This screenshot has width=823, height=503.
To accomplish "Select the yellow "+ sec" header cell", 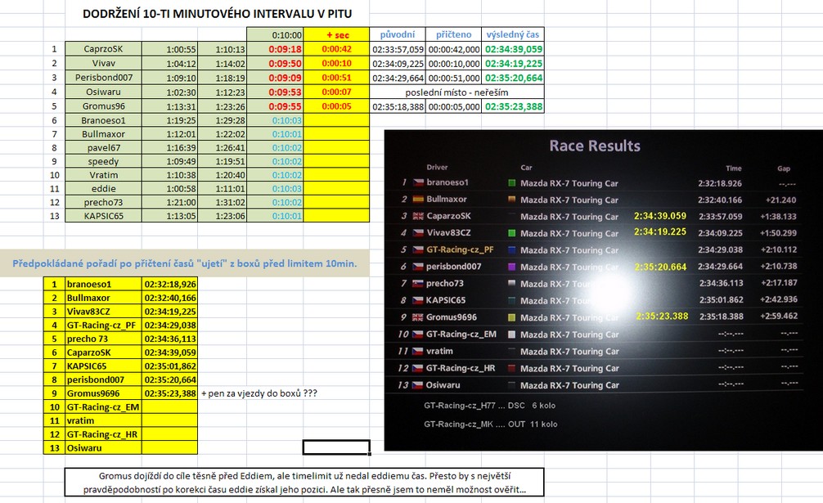I will pos(336,35).
